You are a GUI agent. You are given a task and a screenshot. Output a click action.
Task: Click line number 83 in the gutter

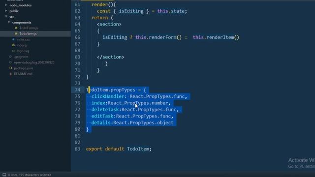coord(77,149)
